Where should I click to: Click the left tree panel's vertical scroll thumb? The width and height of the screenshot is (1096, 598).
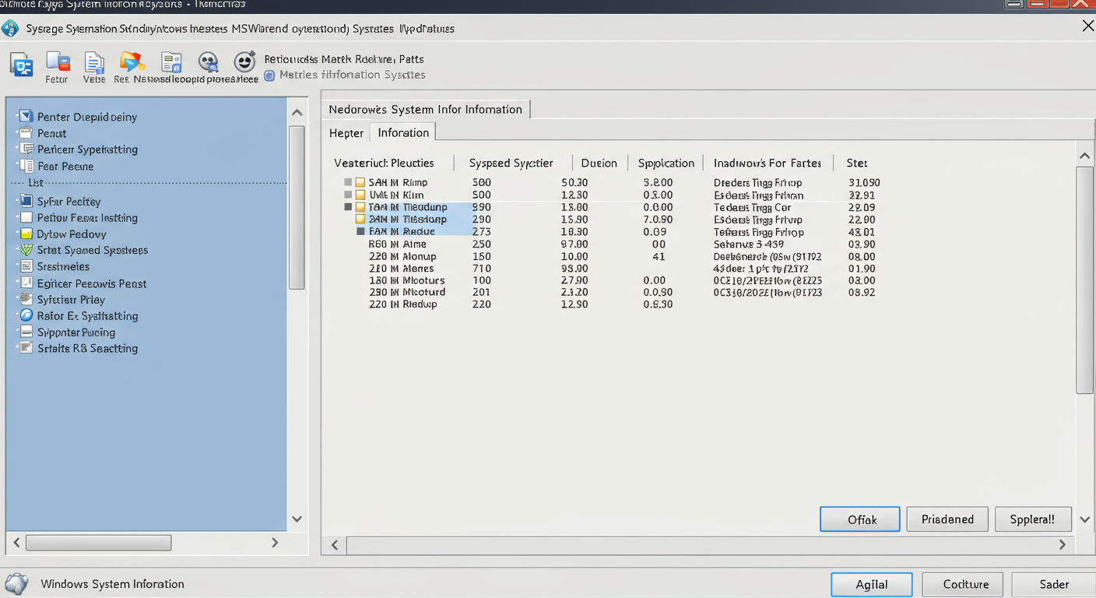pos(297,208)
